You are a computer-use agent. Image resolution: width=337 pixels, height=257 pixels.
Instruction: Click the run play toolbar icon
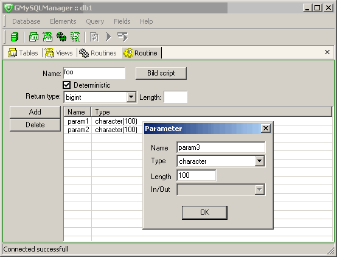coord(108,37)
